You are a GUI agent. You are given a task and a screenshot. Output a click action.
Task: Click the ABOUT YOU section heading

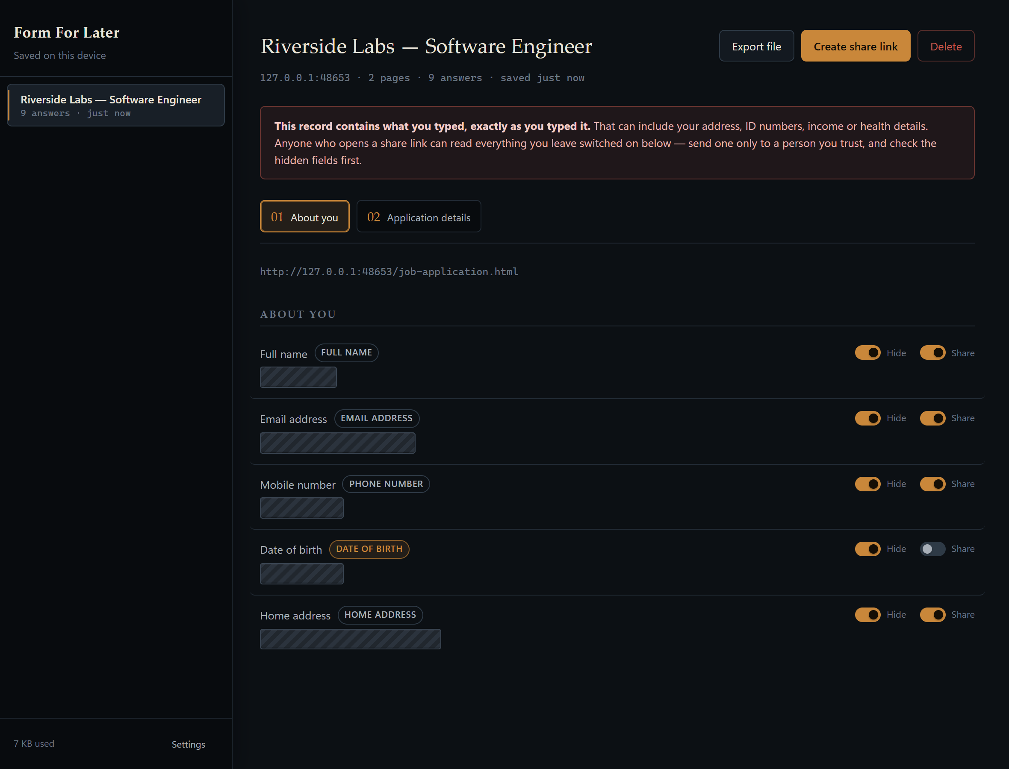(298, 314)
